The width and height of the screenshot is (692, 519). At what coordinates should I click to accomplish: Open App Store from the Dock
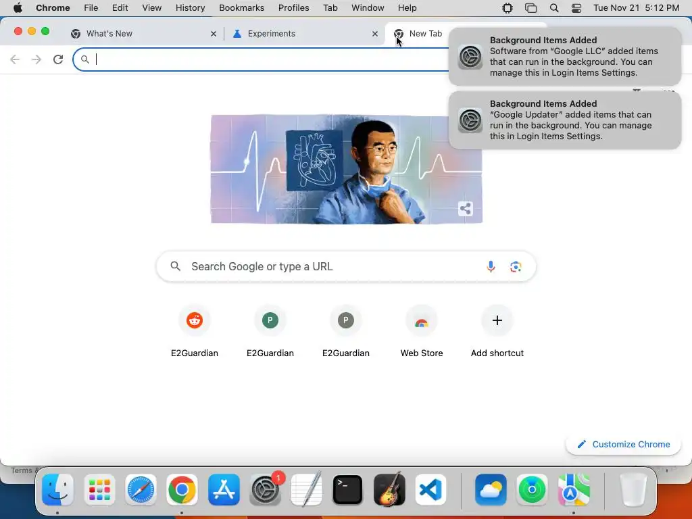(x=224, y=489)
